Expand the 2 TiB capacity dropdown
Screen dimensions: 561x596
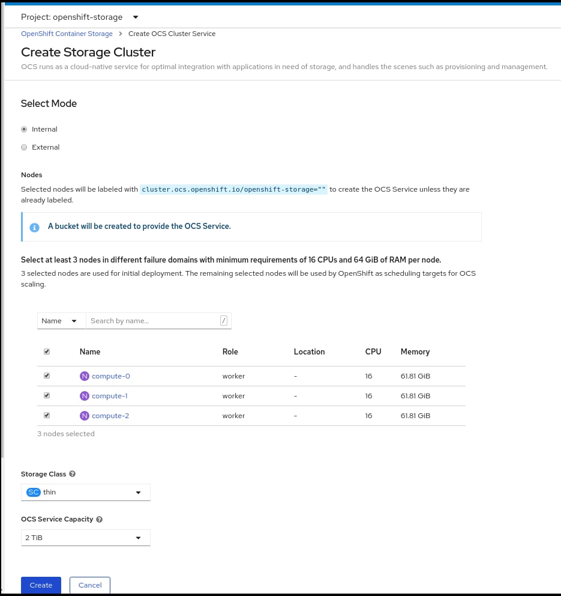click(86, 538)
